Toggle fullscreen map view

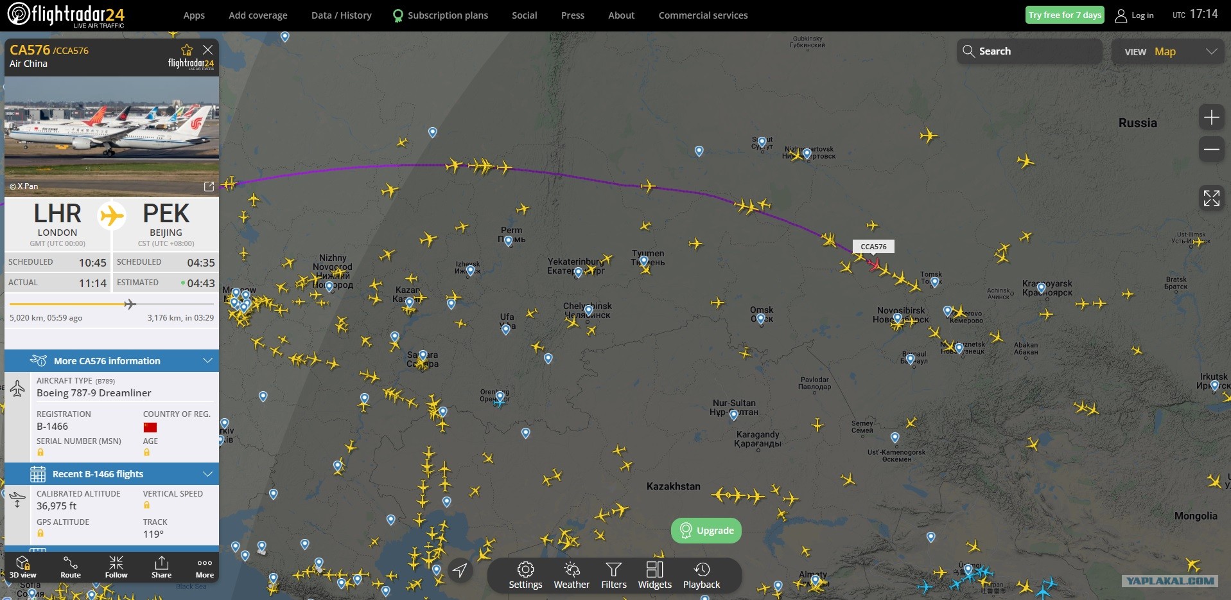[1212, 199]
